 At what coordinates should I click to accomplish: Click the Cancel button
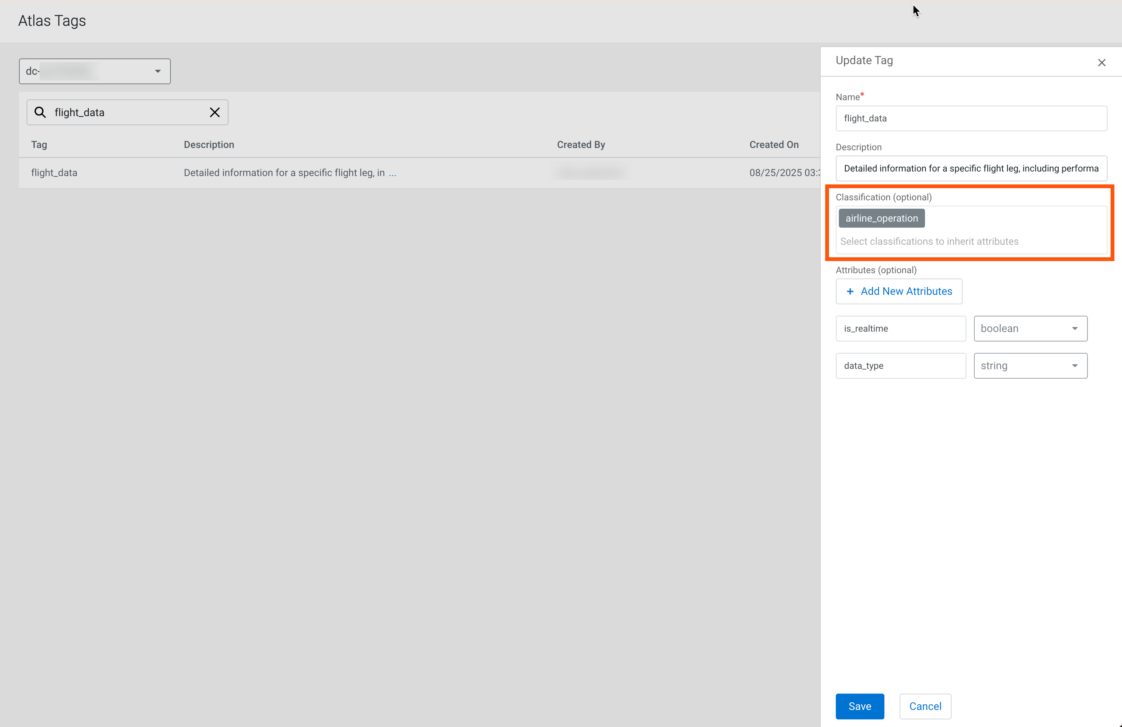pos(925,706)
